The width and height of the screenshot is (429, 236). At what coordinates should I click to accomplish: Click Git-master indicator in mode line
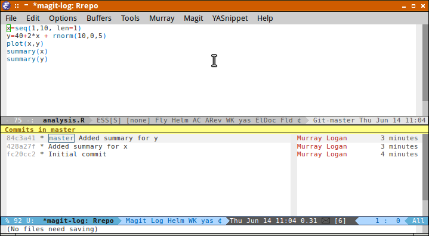click(x=334, y=120)
